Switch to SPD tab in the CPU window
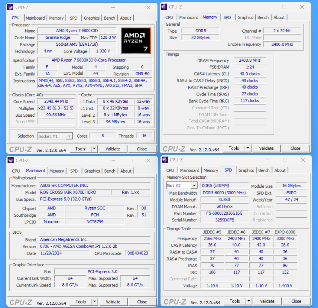Screen dimensions: 318x308 pos(73,18)
